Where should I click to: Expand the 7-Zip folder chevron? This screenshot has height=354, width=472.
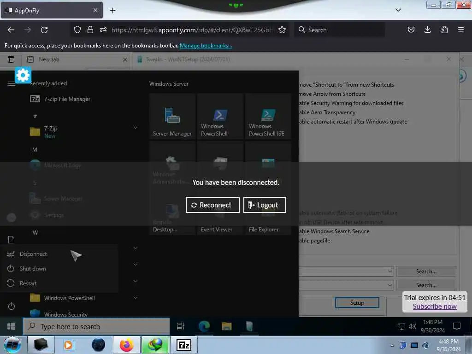136,128
